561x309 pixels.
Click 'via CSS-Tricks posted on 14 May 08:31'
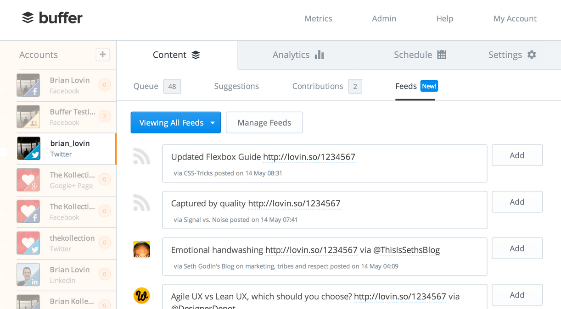(228, 173)
